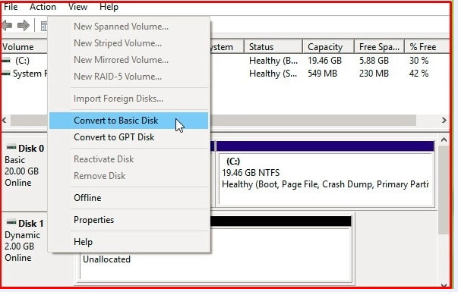Sort by the Status column header
The width and height of the screenshot is (458, 292).
click(273, 47)
